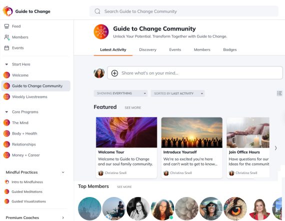285x221 pixels.
Task: Switch to the Badges tab
Action: click(229, 49)
